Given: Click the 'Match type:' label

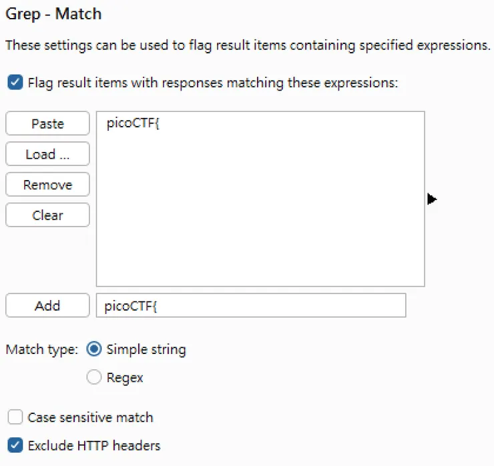Looking at the screenshot, I should pyautogui.click(x=42, y=349).
